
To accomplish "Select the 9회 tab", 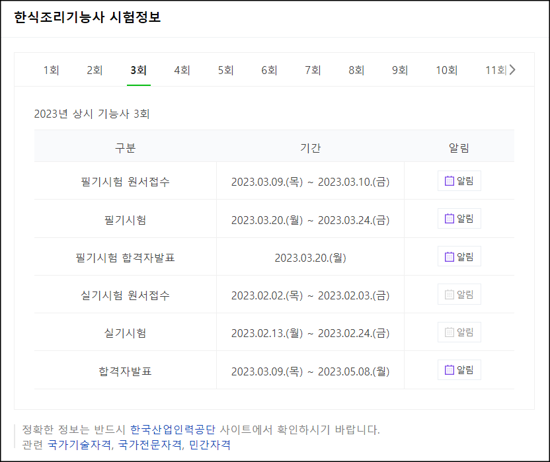I will point(399,70).
